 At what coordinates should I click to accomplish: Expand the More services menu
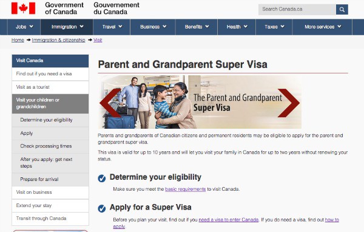pos(323,27)
